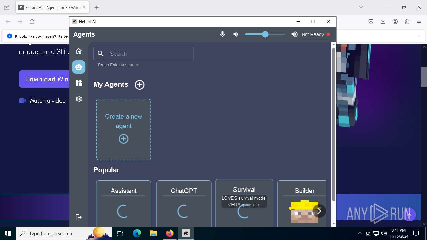Open the Home page in Elefant sidebar
Image resolution: width=427 pixels, height=240 pixels.
point(79,51)
